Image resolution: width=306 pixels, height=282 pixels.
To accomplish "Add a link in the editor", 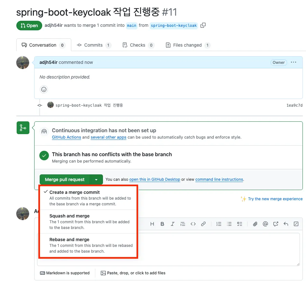I will (203, 224).
